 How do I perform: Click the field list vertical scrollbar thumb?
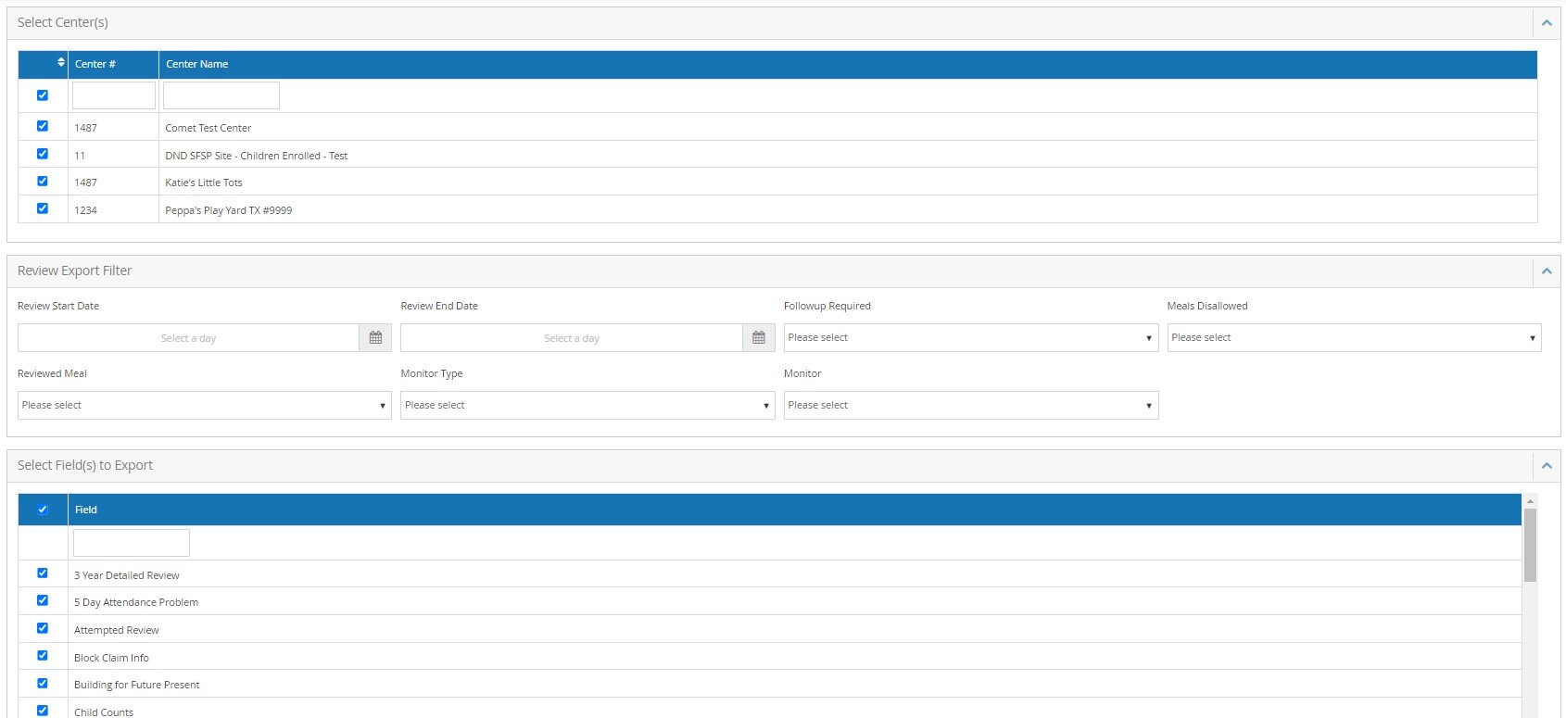1530,545
